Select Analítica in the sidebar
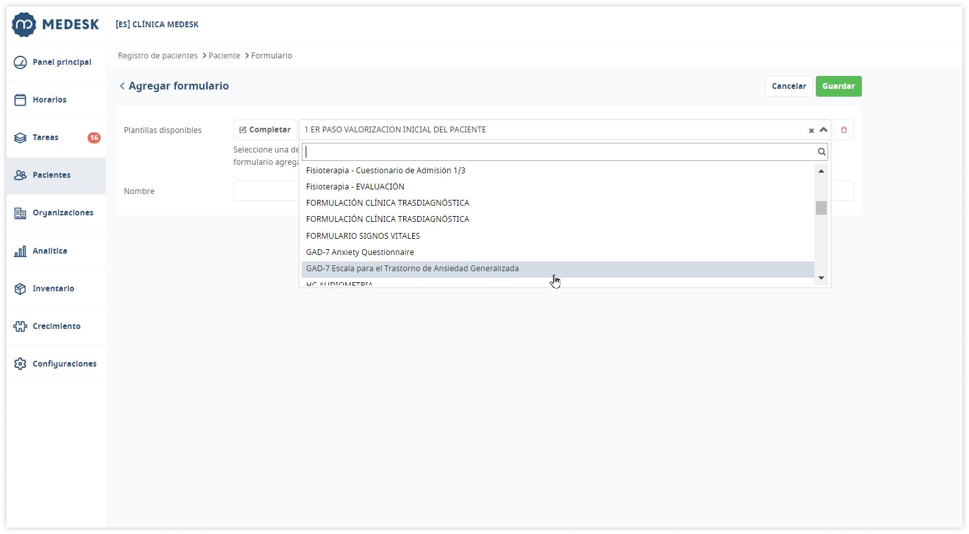The width and height of the screenshot is (969, 534). tap(56, 251)
